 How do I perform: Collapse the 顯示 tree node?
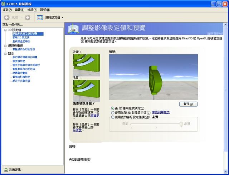point(5,54)
